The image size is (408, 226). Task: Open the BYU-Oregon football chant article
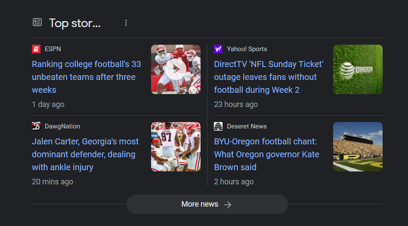click(267, 154)
